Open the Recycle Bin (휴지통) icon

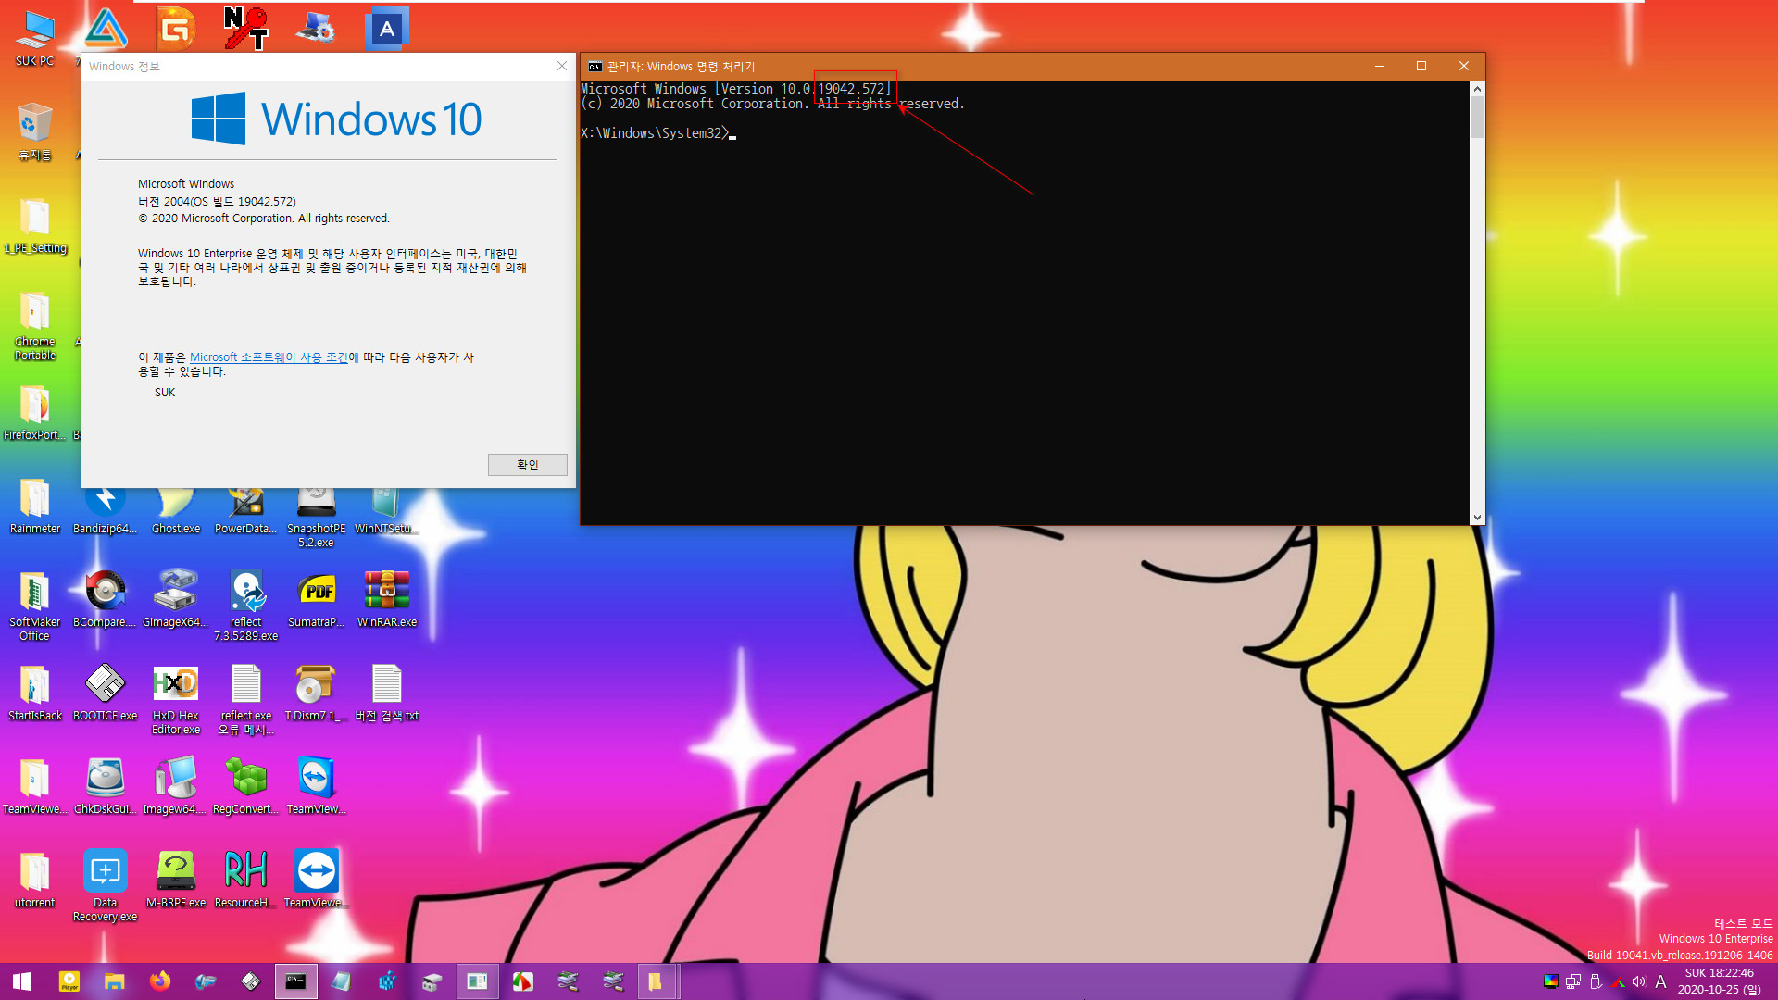[34, 132]
